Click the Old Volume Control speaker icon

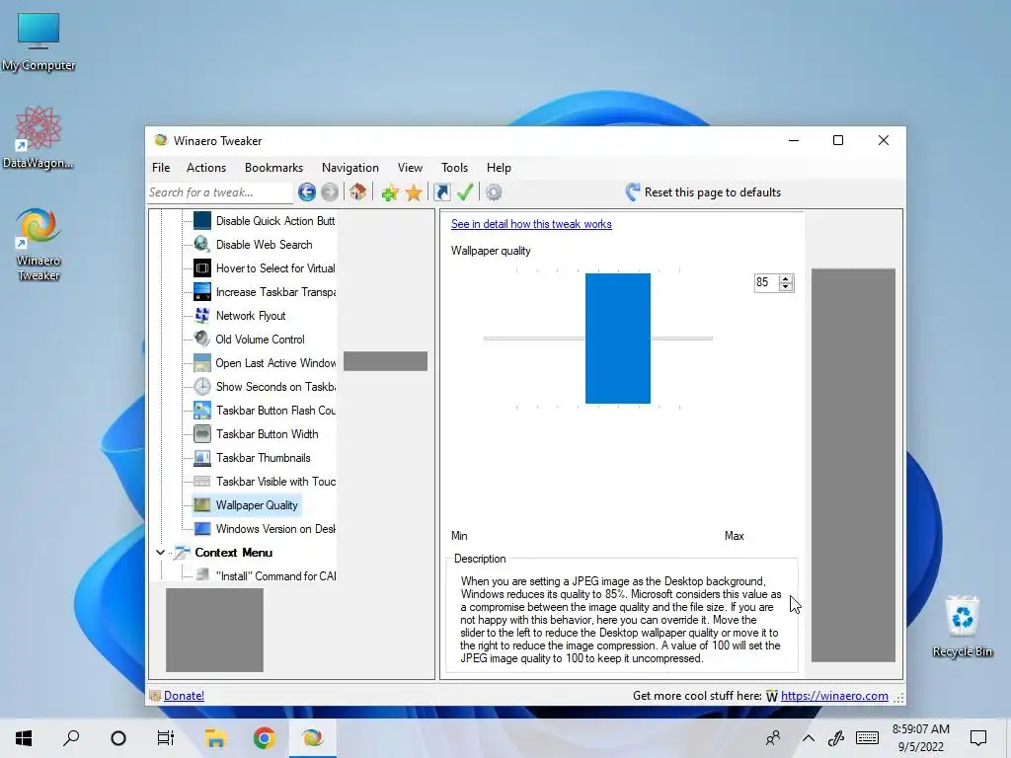coord(202,340)
